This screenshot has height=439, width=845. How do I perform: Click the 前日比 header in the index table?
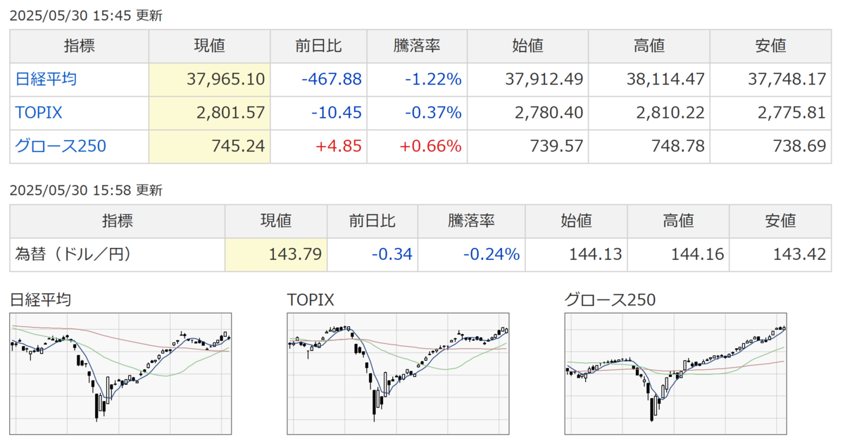coord(318,46)
